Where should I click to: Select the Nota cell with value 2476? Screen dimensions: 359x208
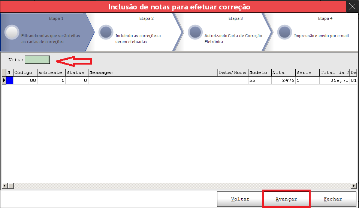[283, 80]
